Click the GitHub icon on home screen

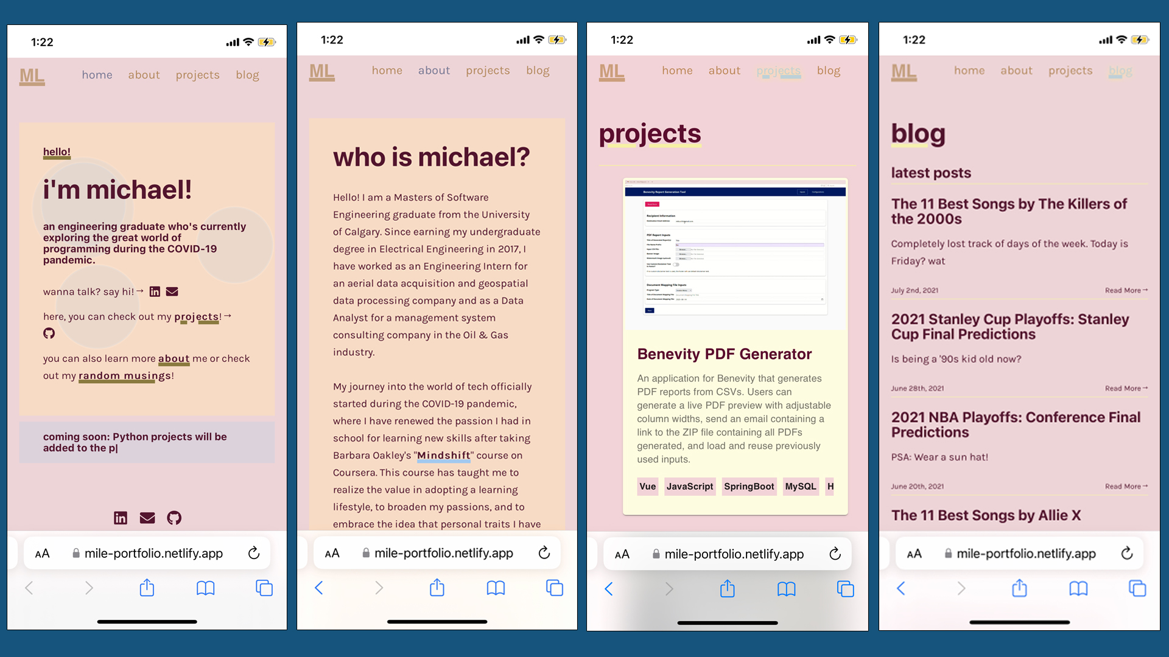point(48,333)
